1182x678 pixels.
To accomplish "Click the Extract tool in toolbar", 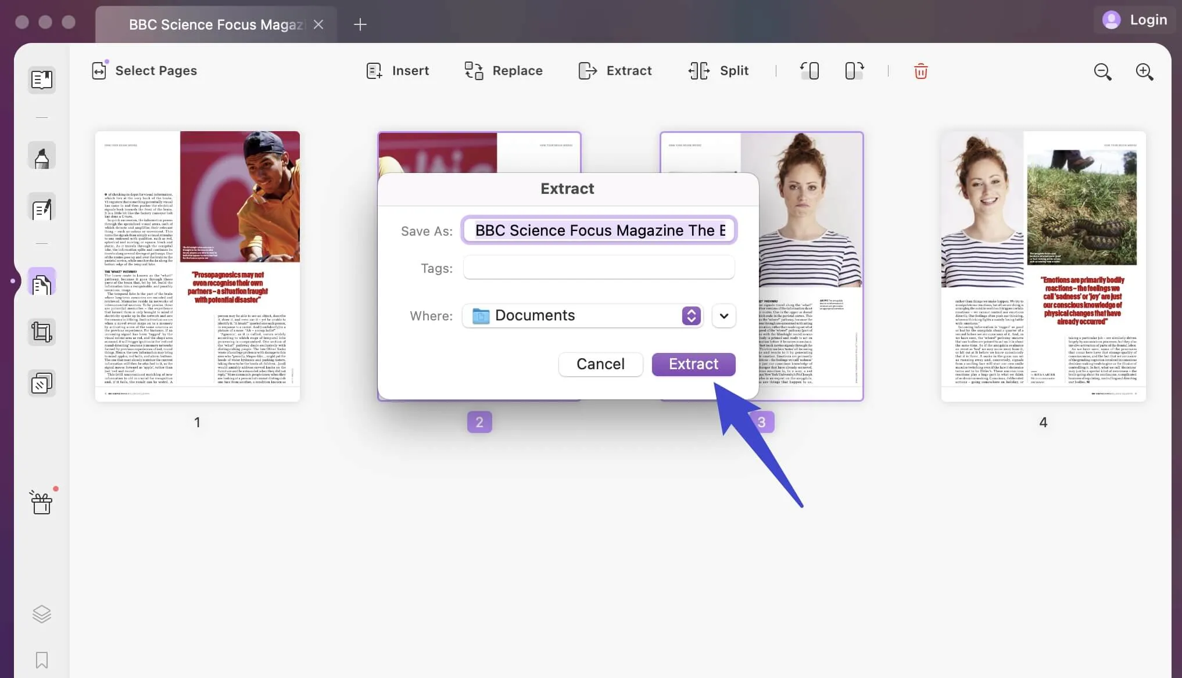I will pos(615,71).
